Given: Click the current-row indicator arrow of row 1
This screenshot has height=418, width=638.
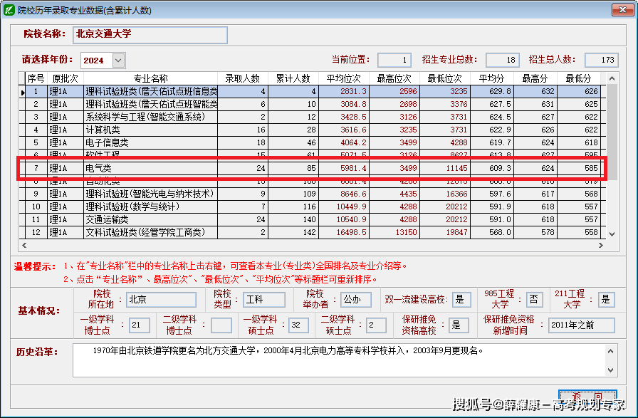Looking at the screenshot, I should (x=22, y=92).
